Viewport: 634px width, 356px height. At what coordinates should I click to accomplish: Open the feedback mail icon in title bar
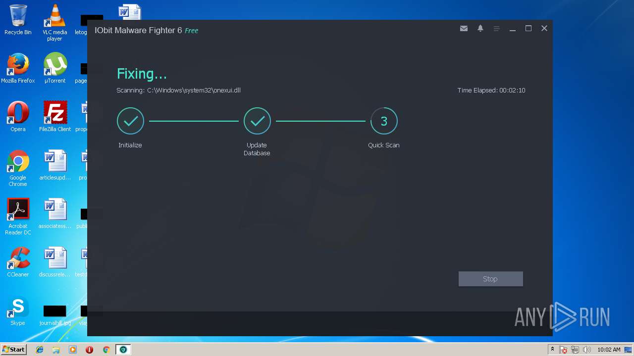click(464, 29)
